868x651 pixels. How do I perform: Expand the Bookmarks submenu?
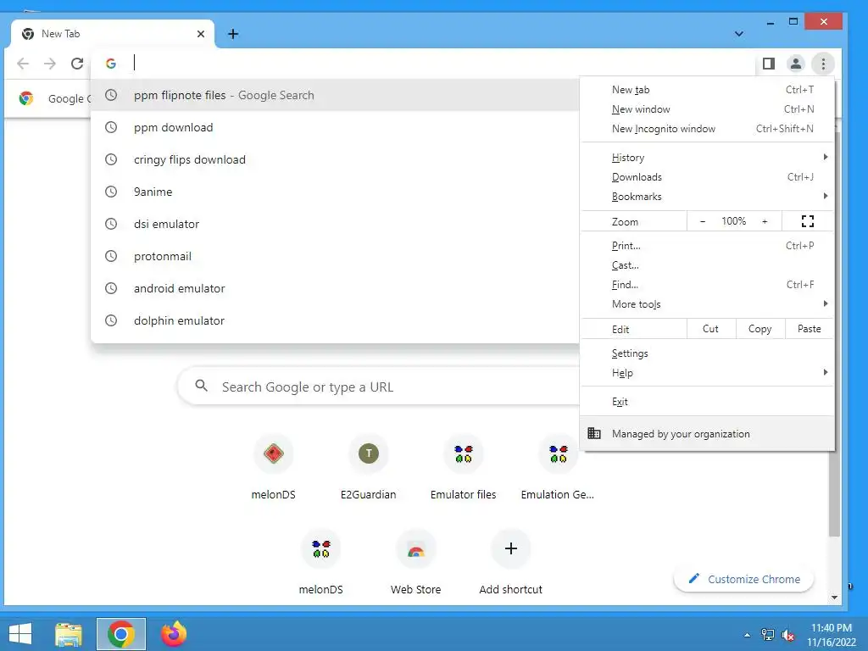point(708,197)
